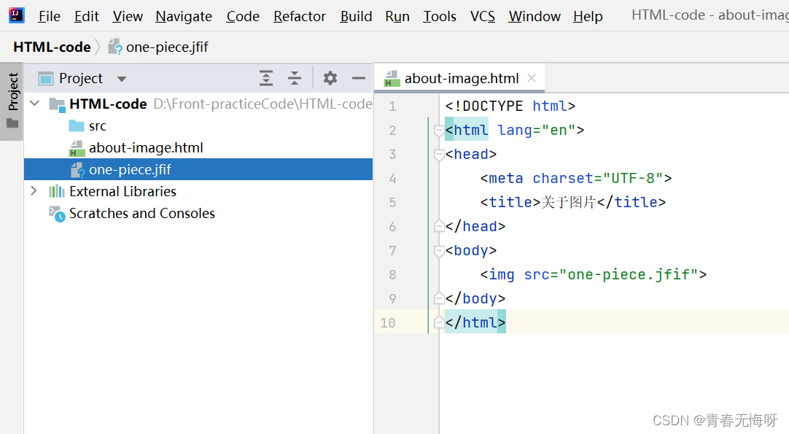Open the File menu
The image size is (789, 434).
pyautogui.click(x=50, y=17)
